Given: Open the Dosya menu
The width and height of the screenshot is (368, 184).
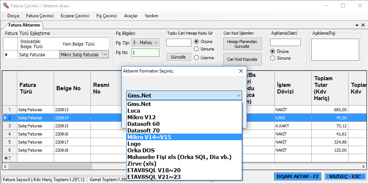Looking at the screenshot, I should coord(13,16).
